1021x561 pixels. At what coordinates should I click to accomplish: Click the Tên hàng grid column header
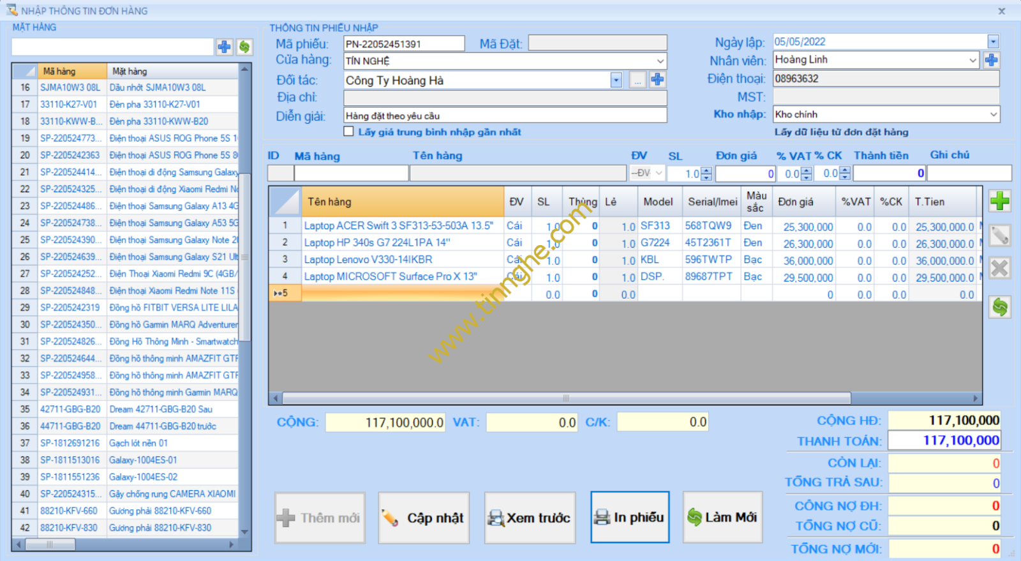402,202
